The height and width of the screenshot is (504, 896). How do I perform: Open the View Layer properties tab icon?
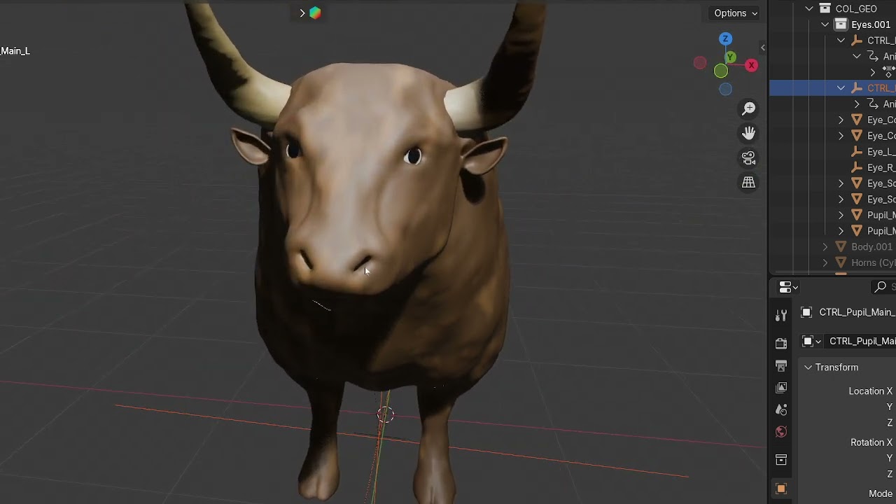[781, 388]
